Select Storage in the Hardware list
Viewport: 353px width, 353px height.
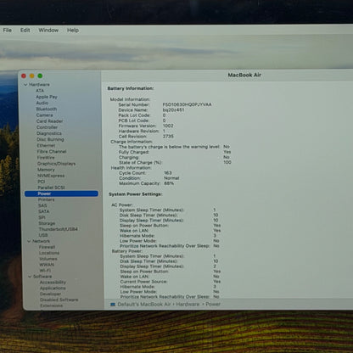47,223
